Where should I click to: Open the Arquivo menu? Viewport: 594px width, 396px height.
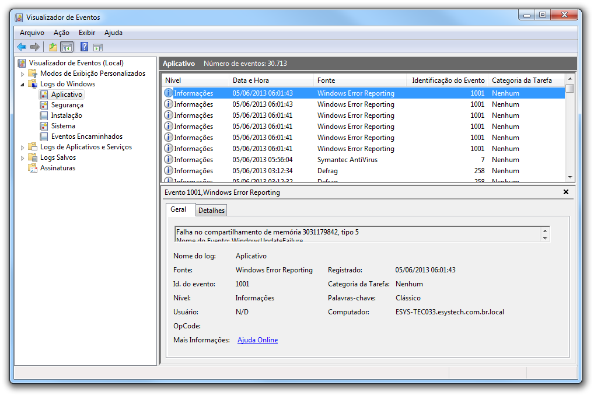32,33
